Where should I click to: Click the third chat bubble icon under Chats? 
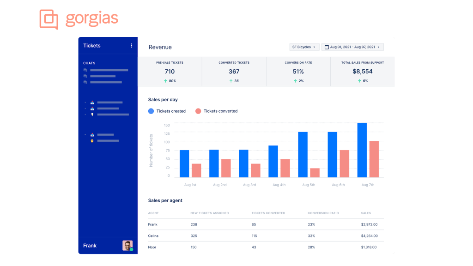pyautogui.click(x=85, y=82)
